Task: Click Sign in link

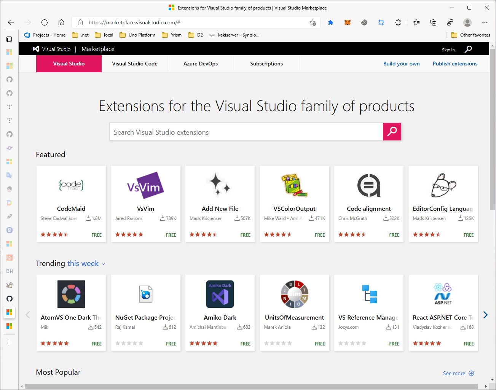Action: (x=448, y=50)
